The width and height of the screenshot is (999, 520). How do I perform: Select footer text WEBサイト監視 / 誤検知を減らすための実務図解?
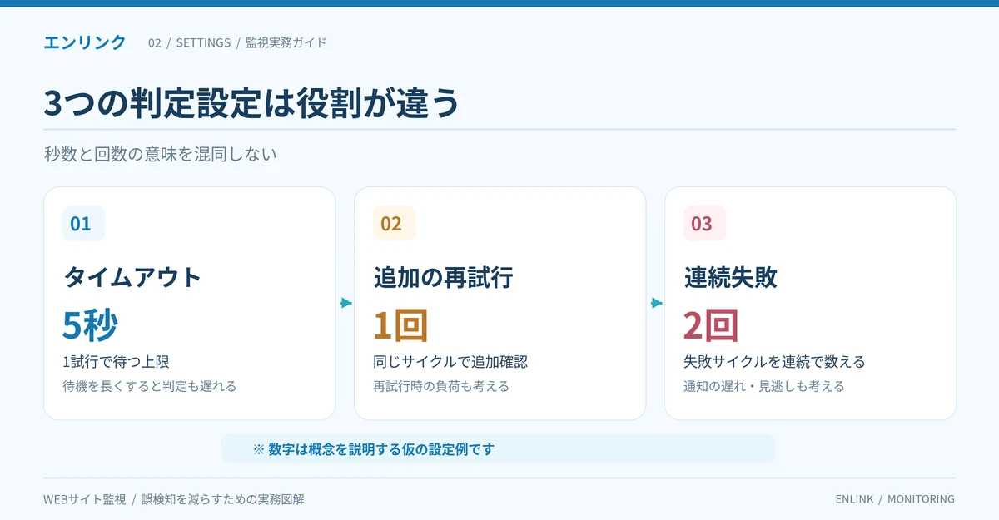(x=174, y=499)
